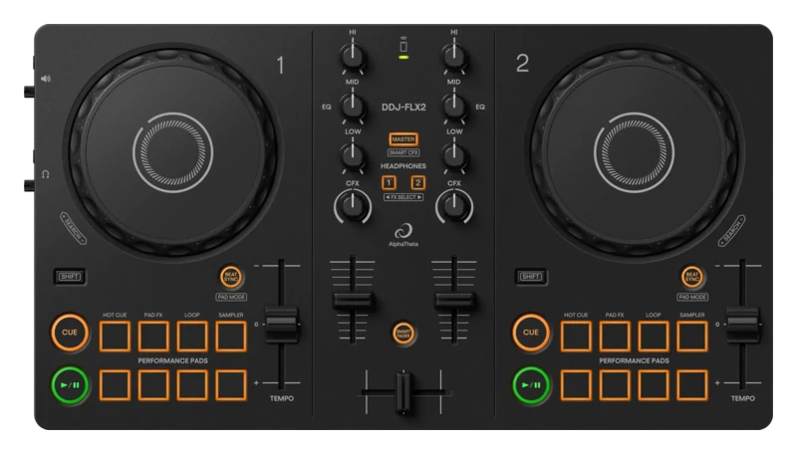Click the large deck number 2
This screenshot has height=454, width=797.
click(x=522, y=64)
